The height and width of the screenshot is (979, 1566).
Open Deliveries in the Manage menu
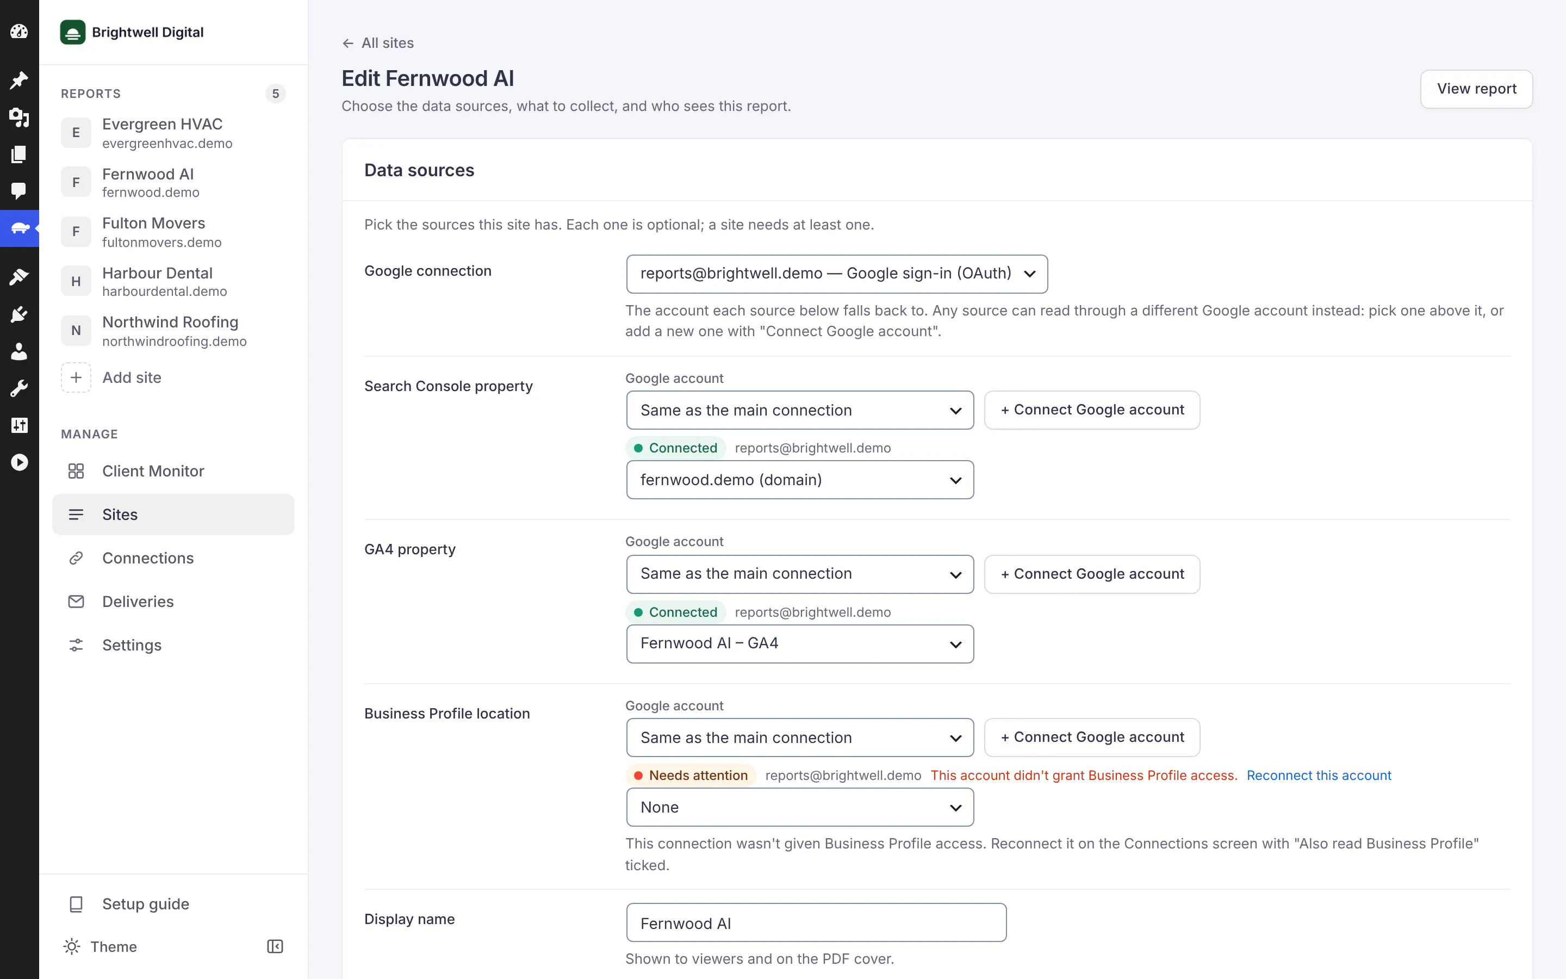[x=173, y=602]
